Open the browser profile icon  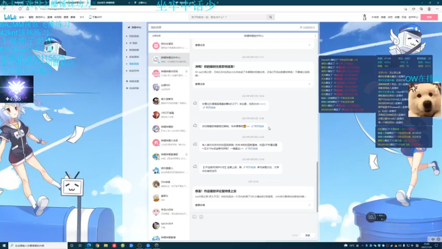click(429, 9)
